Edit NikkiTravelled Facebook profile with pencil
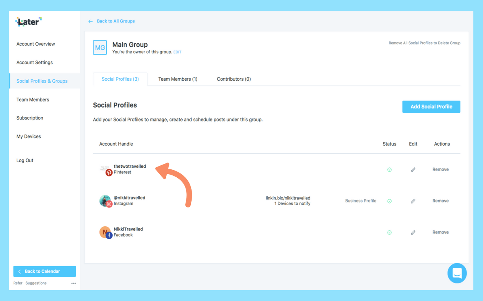Screen dimensions: 483x301 coord(413,232)
